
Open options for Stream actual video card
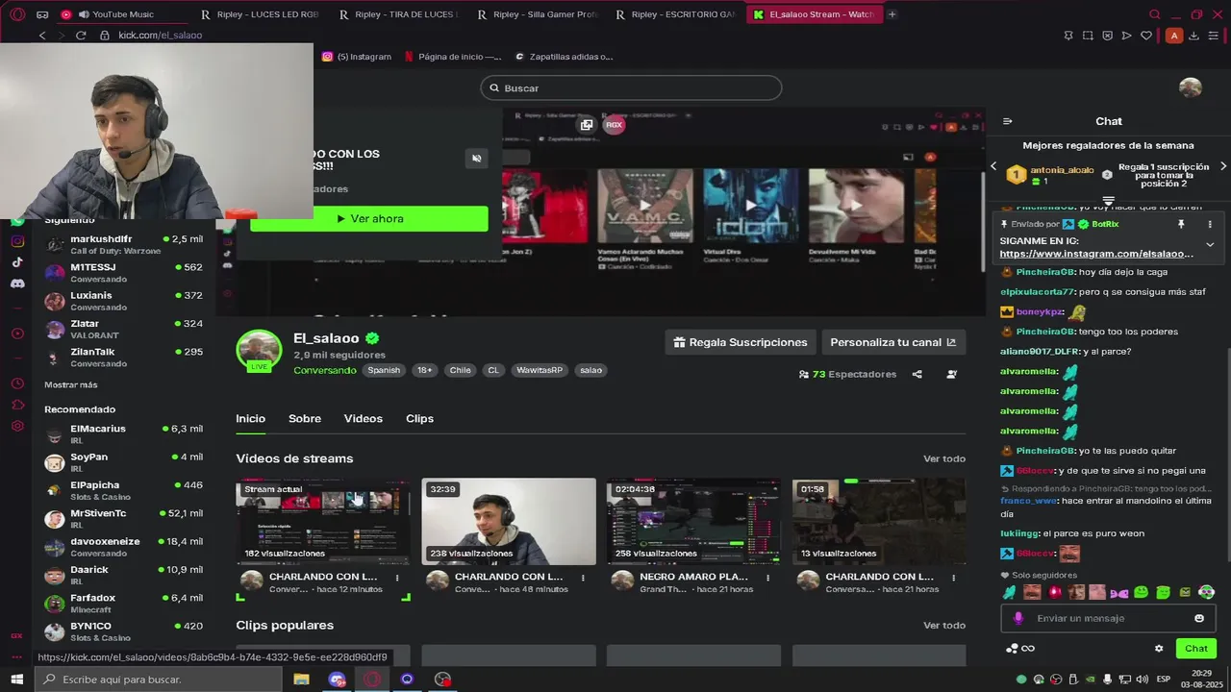(x=397, y=578)
